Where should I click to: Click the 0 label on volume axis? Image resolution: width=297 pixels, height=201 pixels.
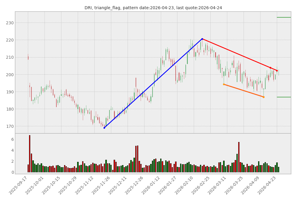click(x=12, y=172)
